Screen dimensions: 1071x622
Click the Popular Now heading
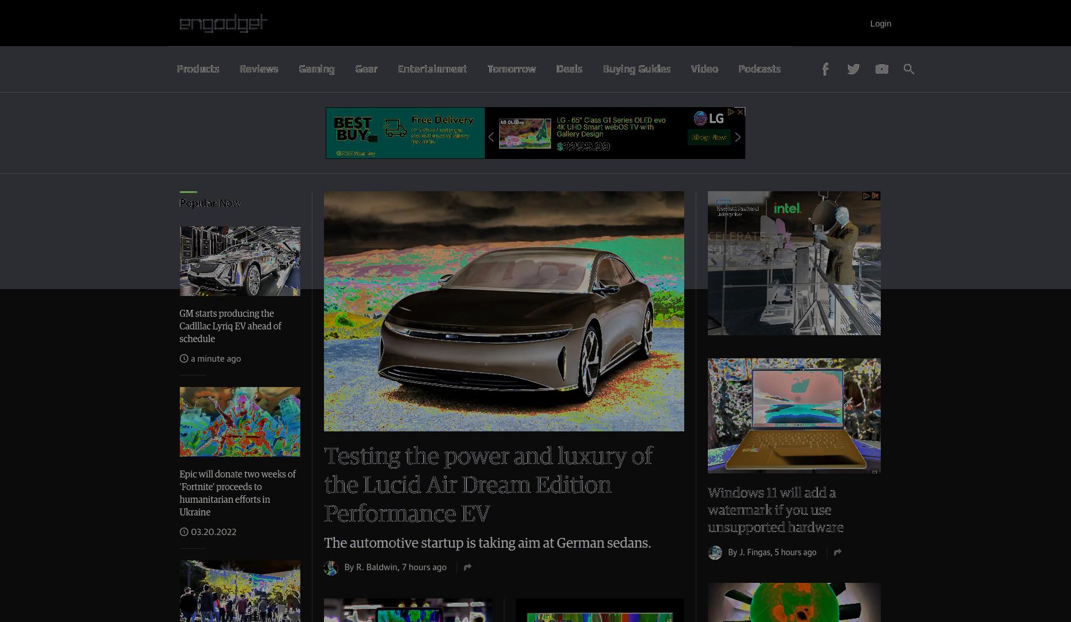pos(210,203)
